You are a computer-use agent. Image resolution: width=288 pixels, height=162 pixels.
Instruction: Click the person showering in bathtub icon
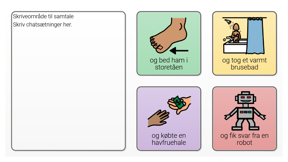point(244,35)
